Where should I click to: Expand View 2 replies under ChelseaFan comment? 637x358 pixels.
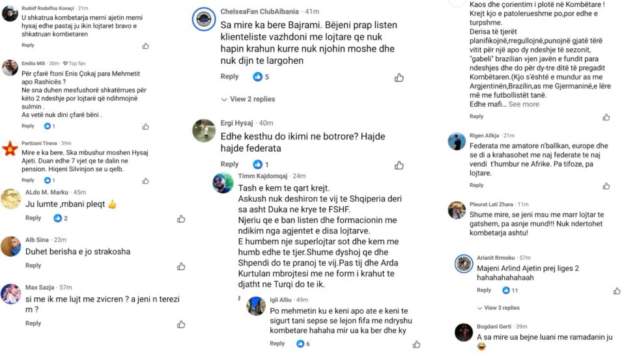coord(248,99)
